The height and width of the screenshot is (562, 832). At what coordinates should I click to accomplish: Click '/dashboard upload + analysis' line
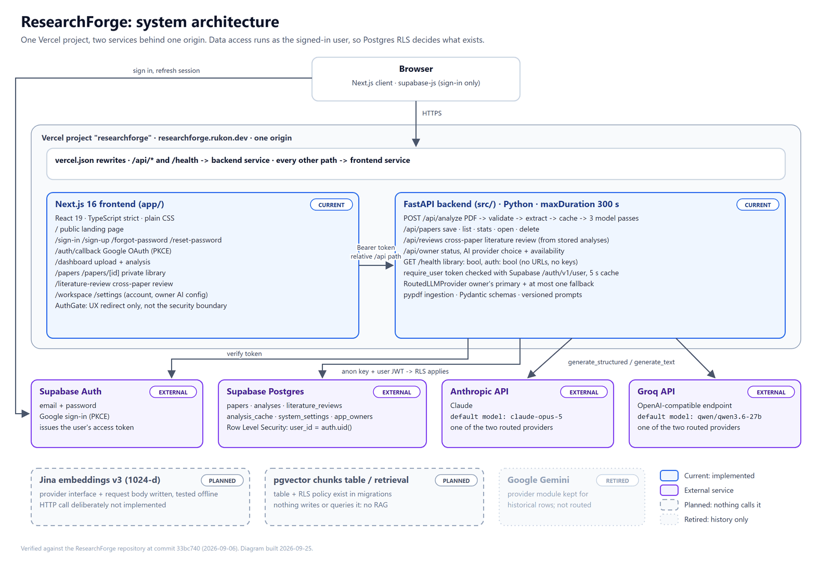103,262
